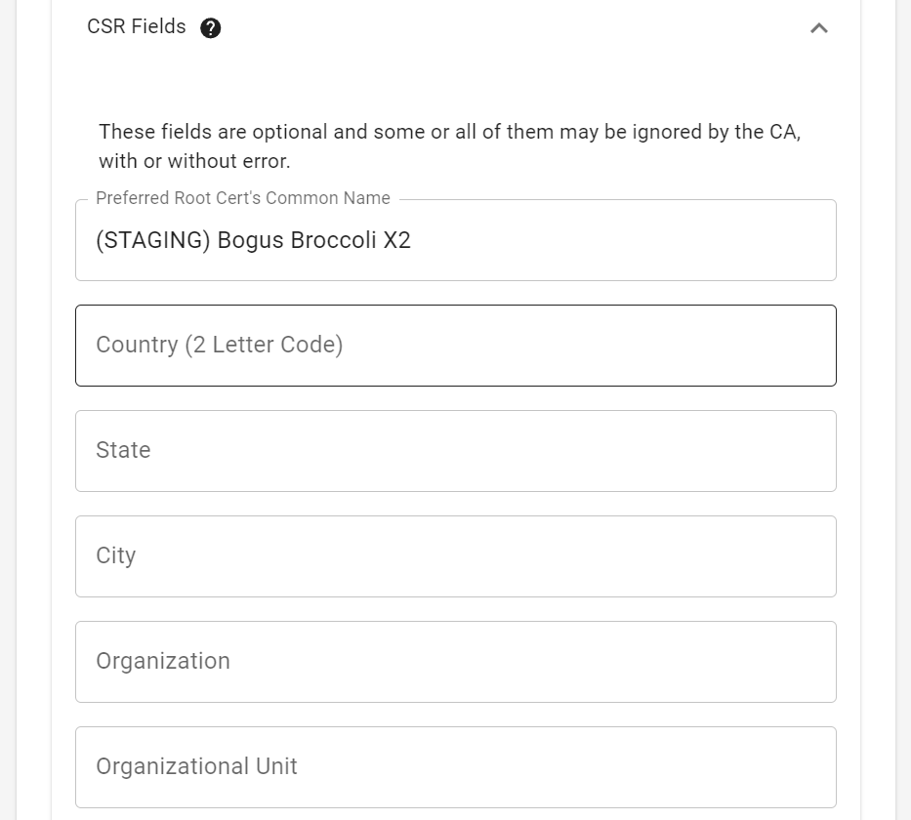Click the Organizational Unit placeholder text

click(195, 766)
